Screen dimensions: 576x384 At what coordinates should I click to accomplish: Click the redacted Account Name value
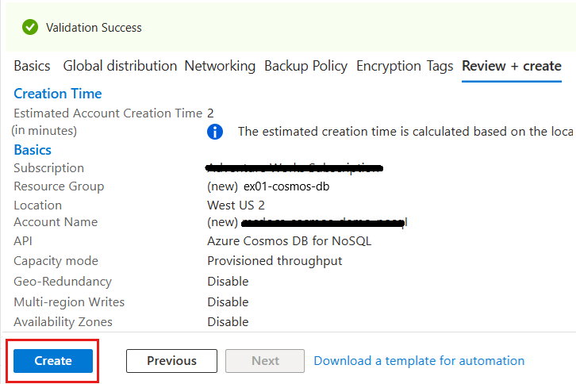324,222
